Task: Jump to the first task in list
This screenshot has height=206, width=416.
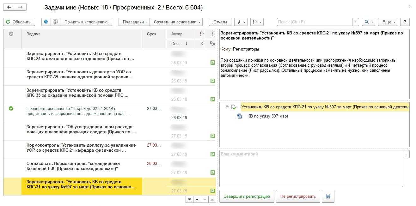Action: 189,199
